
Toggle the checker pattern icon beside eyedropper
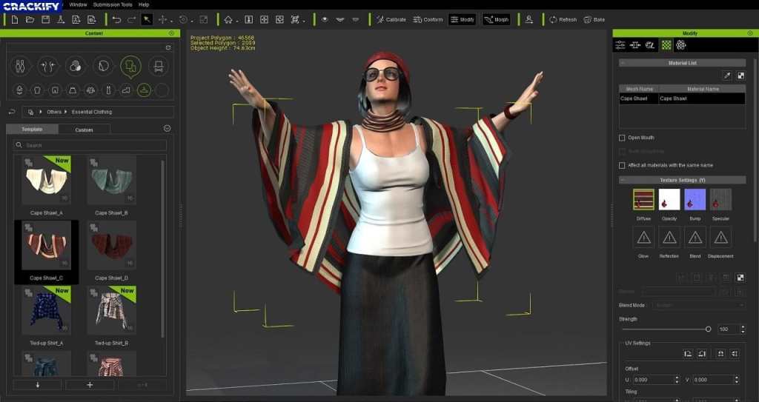740,76
